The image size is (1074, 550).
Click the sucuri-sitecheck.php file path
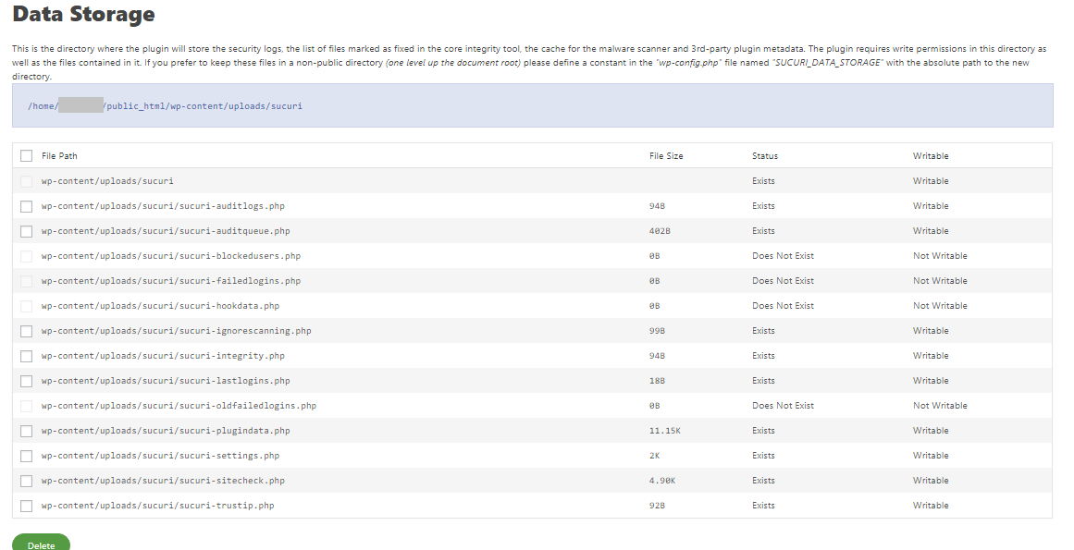click(163, 481)
